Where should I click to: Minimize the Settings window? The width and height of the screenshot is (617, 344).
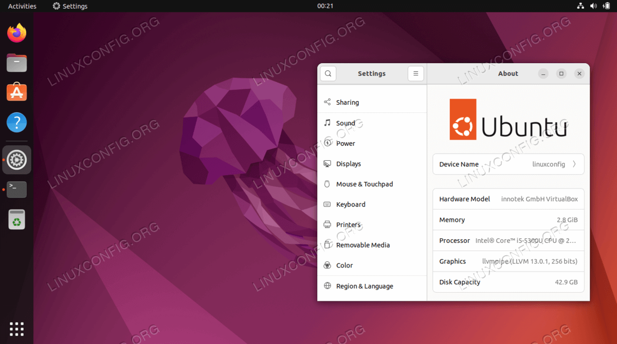click(543, 73)
